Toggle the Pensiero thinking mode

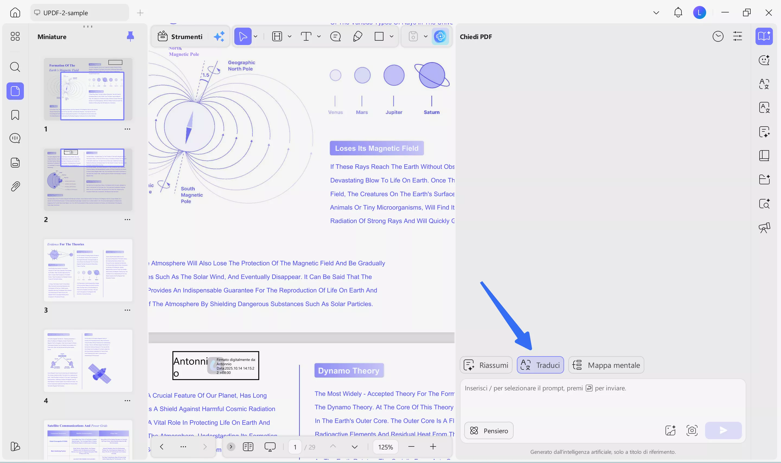(489, 430)
